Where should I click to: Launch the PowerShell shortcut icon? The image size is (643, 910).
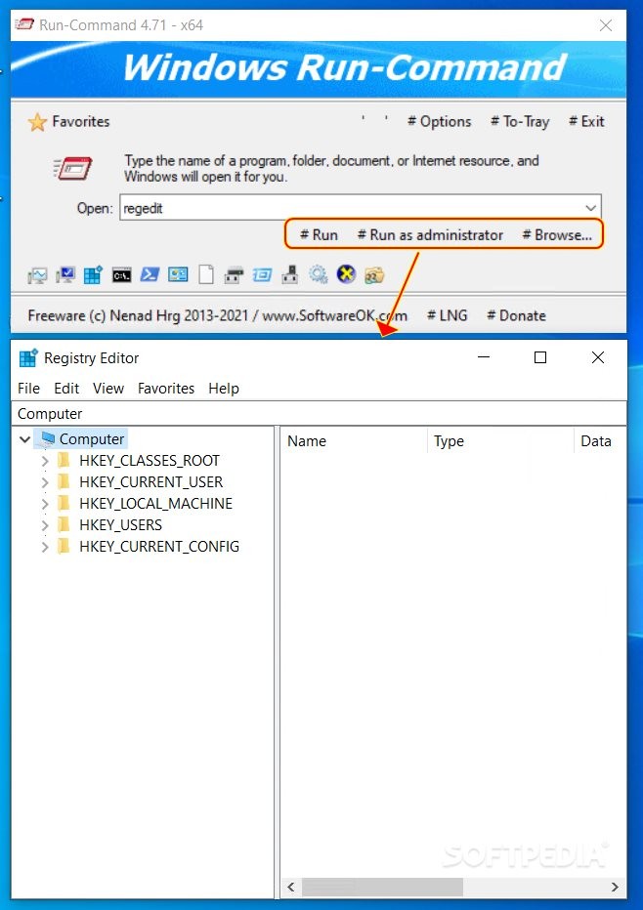click(x=150, y=274)
